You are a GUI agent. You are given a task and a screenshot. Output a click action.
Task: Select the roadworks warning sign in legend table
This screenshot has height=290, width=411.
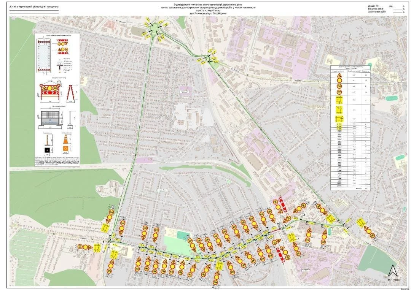point(339,75)
